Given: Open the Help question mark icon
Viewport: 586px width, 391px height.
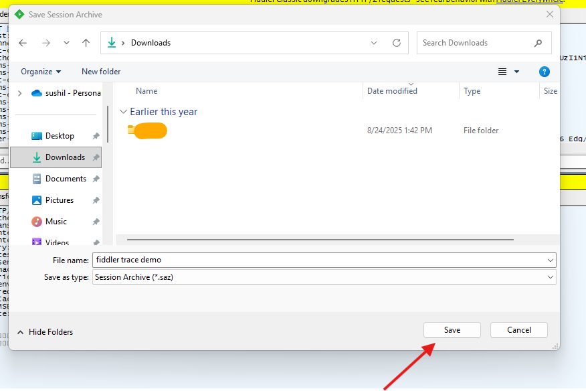Looking at the screenshot, I should [544, 72].
